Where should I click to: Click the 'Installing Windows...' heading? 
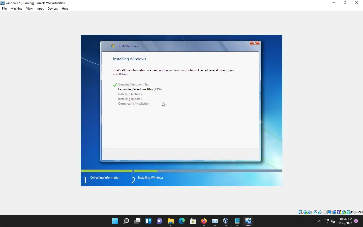point(131,59)
